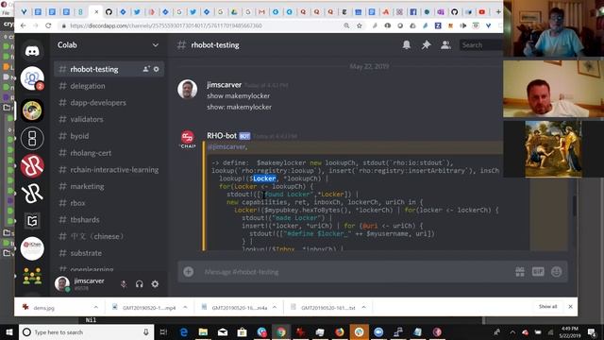Open the round colorful wheel server icon
This screenshot has height=340, width=604.
[32, 110]
